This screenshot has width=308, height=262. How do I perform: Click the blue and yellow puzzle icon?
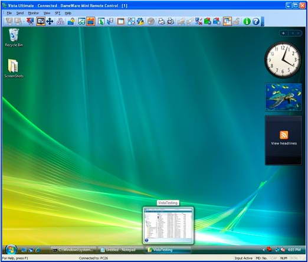(140, 21)
